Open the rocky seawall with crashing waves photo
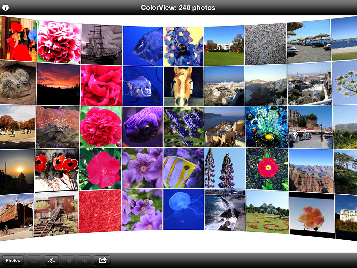The height and width of the screenshot is (268, 357). [x=225, y=210]
